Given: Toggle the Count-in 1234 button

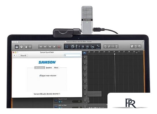Looking at the screenshot, I should [x=113, y=46].
